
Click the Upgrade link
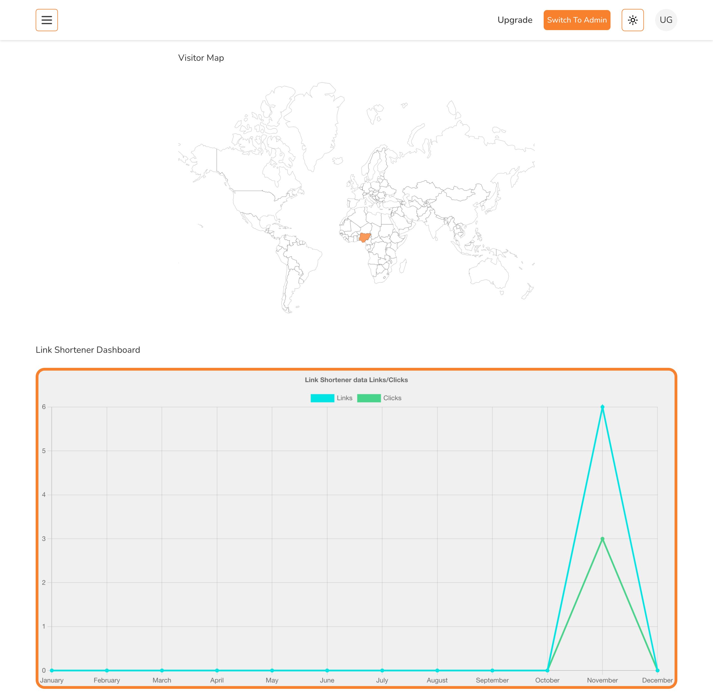click(514, 20)
